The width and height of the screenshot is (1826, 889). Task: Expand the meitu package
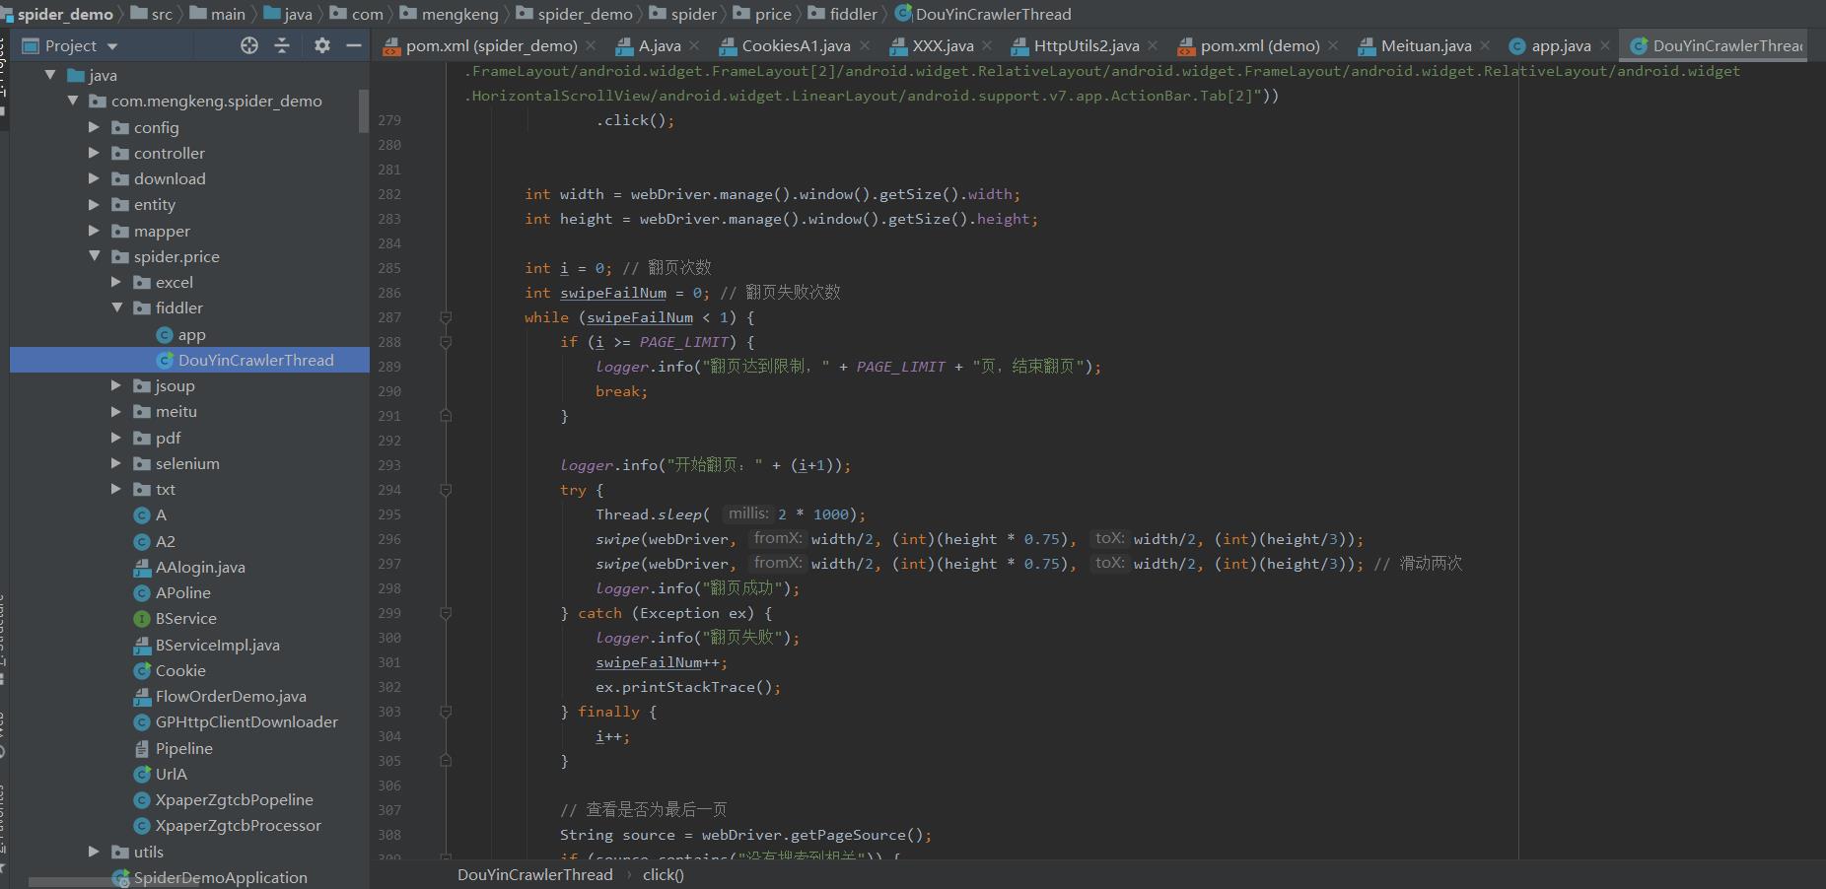pos(115,411)
